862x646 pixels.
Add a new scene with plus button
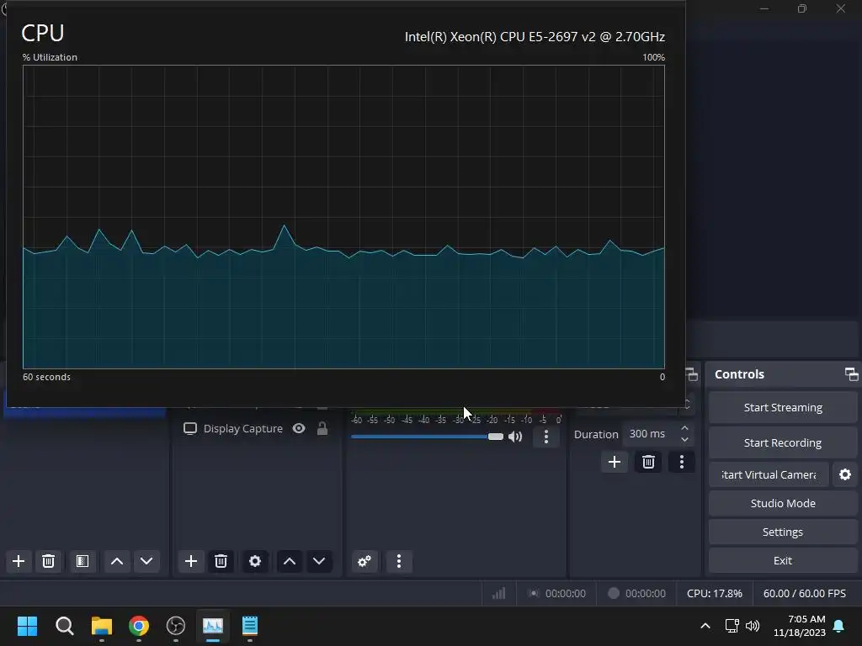pos(19,561)
